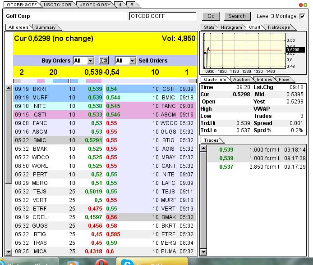Click the Go button
Image resolution: width=313 pixels, height=265 pixels.
[x=211, y=16]
